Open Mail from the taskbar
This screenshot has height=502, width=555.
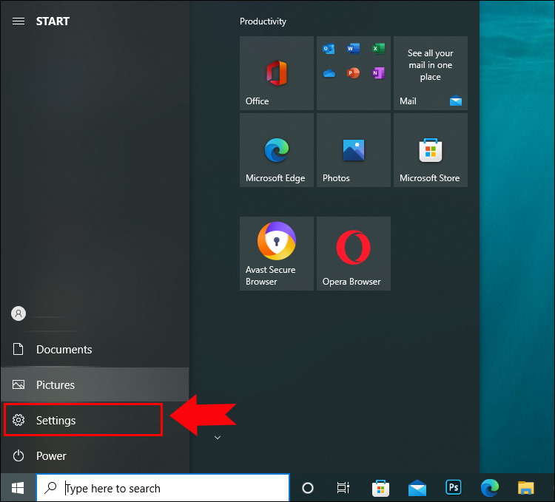[417, 488]
